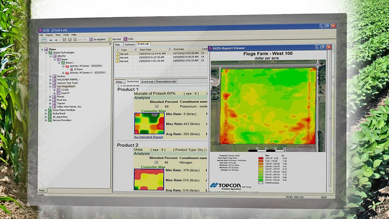Click the SGIS toolbar icon
This screenshot has height=219, width=389.
coord(125,39)
